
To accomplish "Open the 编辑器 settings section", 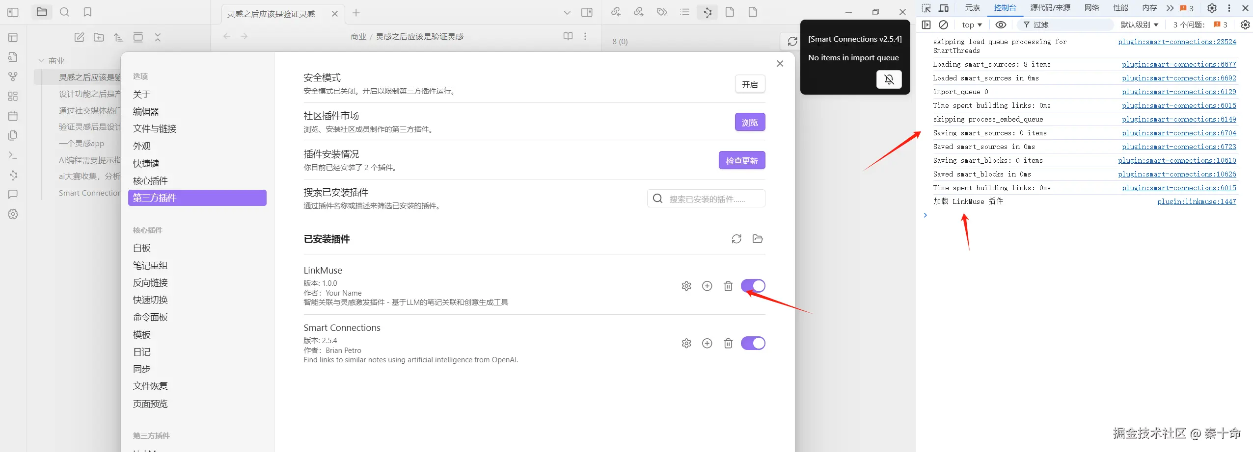I will pos(197,111).
